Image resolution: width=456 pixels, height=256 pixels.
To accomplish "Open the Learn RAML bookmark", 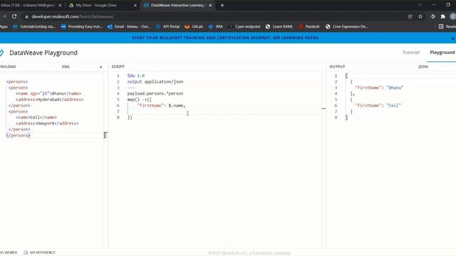I will pos(279,26).
